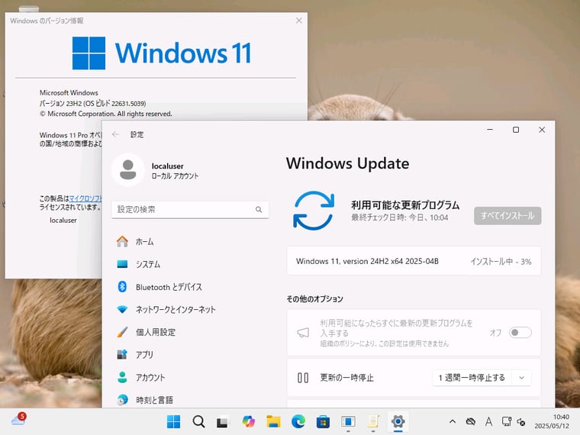Click the アカウント person icon

click(x=122, y=377)
